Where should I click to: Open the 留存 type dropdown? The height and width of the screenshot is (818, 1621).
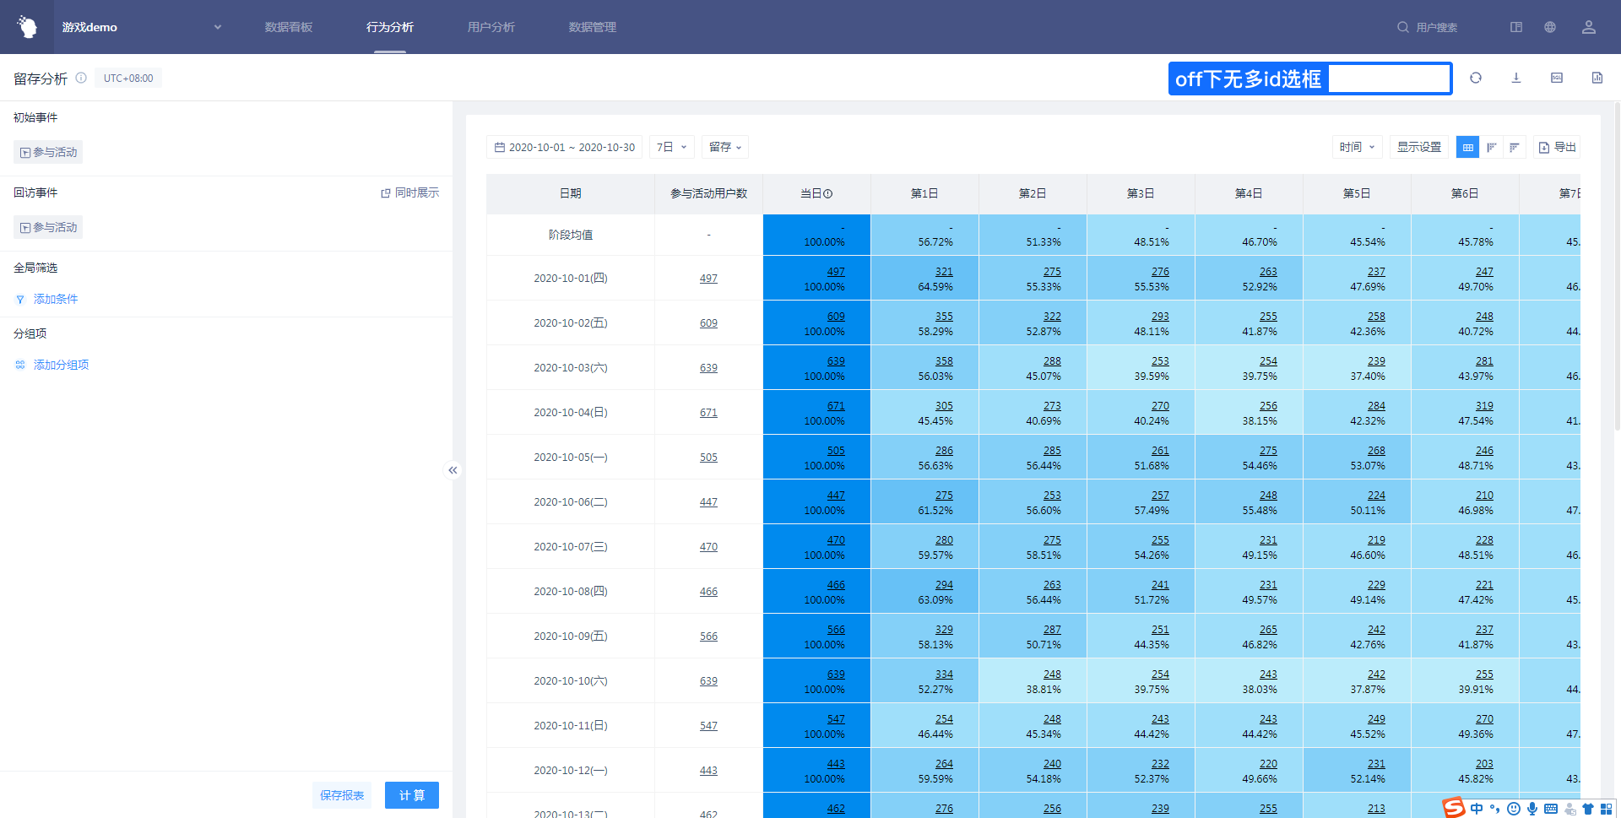click(x=724, y=147)
